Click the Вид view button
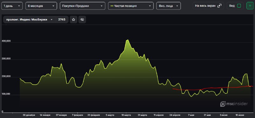The width and height of the screenshot is (255, 118). click(235, 6)
